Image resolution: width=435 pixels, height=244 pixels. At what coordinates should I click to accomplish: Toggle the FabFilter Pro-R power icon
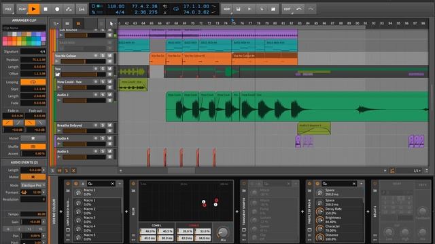pos(310,184)
